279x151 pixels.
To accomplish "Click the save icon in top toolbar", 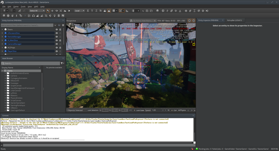I will tap(147, 11).
